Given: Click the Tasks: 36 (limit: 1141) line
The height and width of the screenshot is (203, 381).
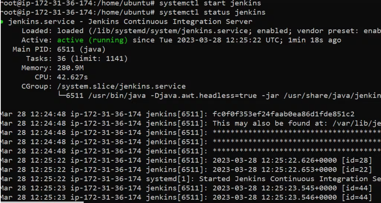Looking at the screenshot, I should tap(77, 59).
